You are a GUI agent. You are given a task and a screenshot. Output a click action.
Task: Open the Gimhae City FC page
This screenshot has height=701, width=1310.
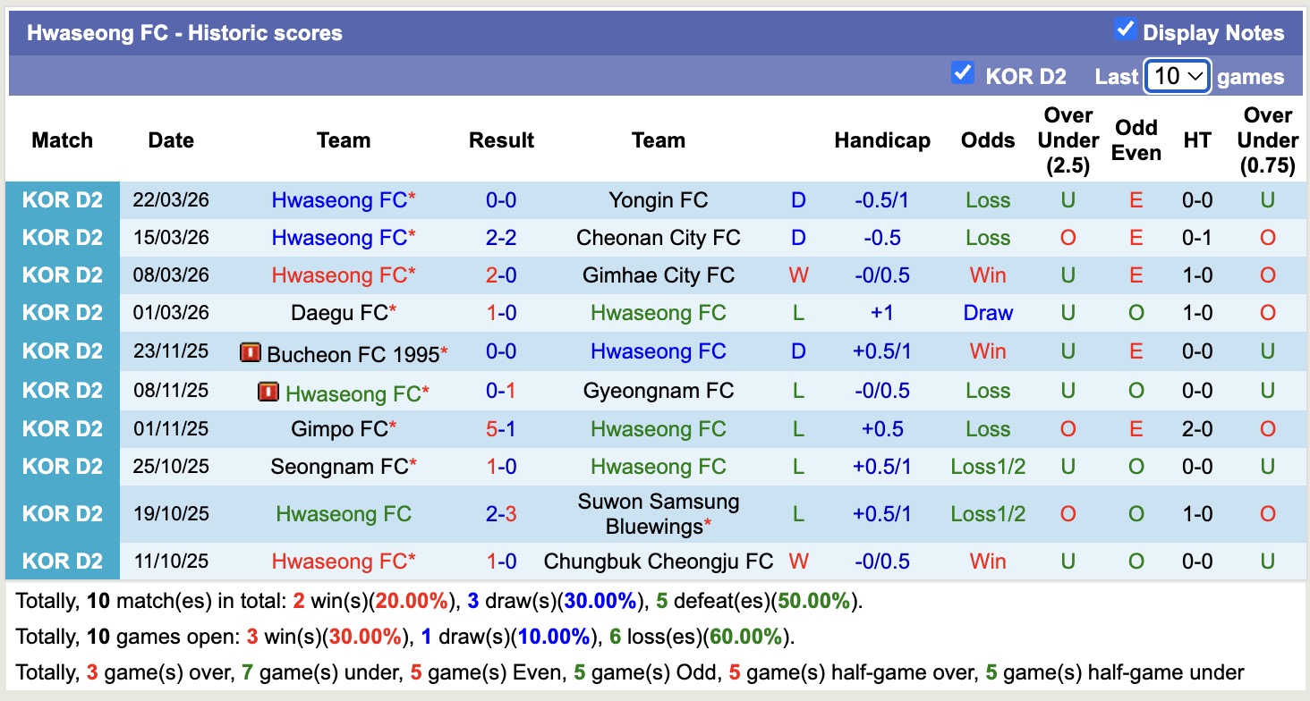pyautogui.click(x=659, y=274)
